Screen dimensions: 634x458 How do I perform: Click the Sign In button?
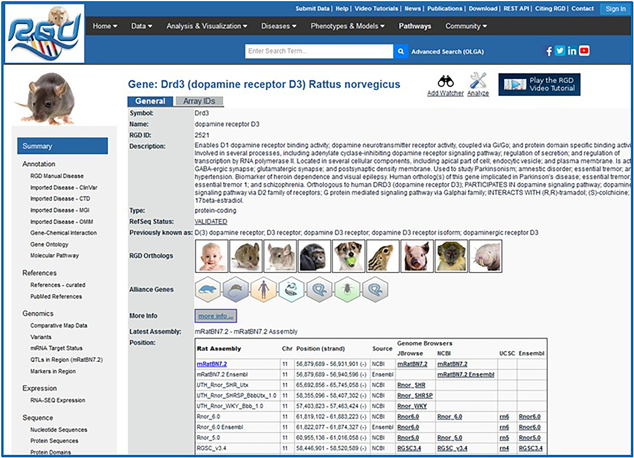(616, 9)
